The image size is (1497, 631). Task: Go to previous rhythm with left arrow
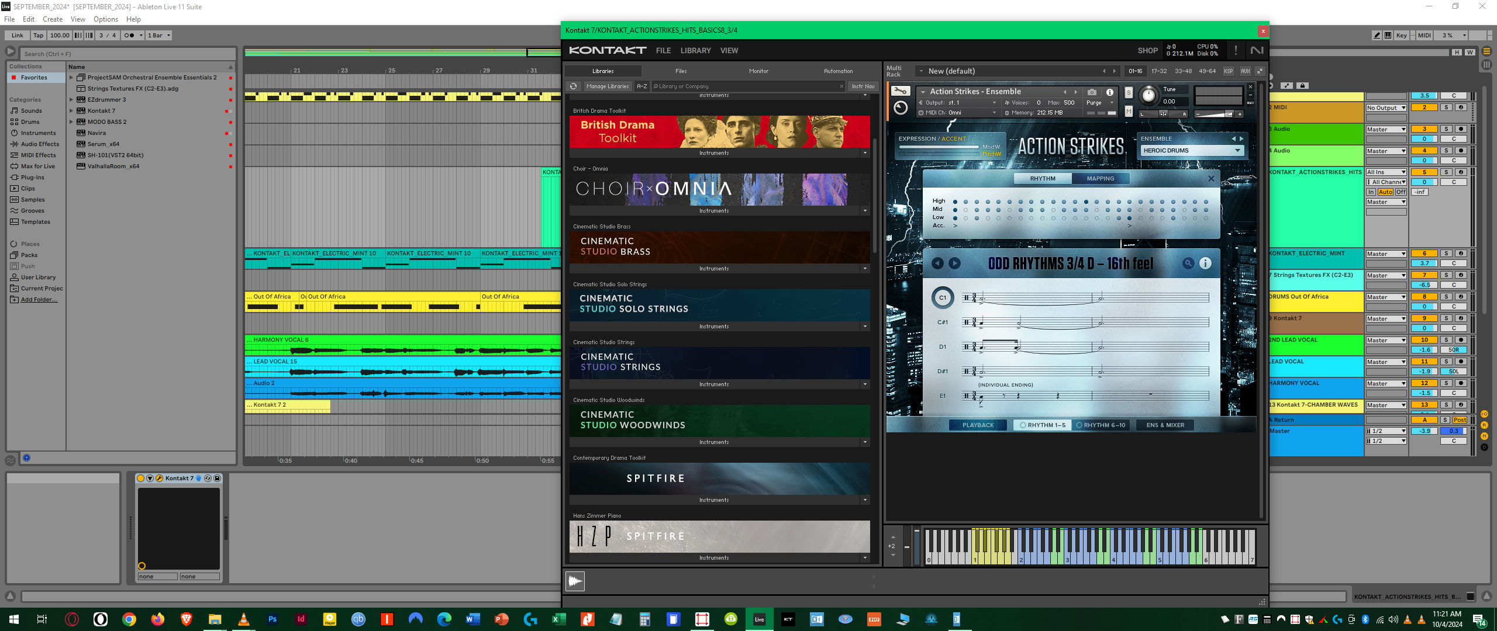coord(937,264)
